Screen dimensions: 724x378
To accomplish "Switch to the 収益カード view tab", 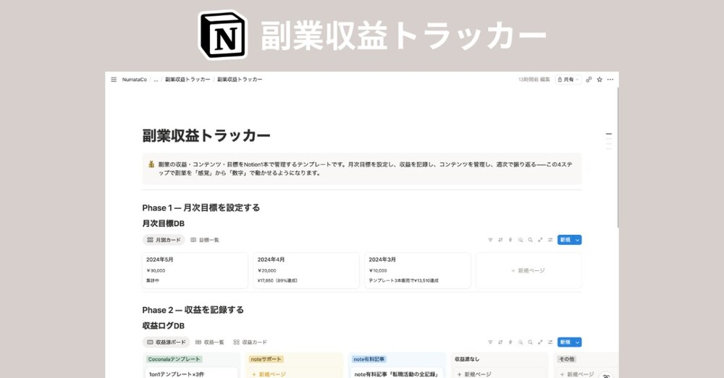I will coord(250,342).
